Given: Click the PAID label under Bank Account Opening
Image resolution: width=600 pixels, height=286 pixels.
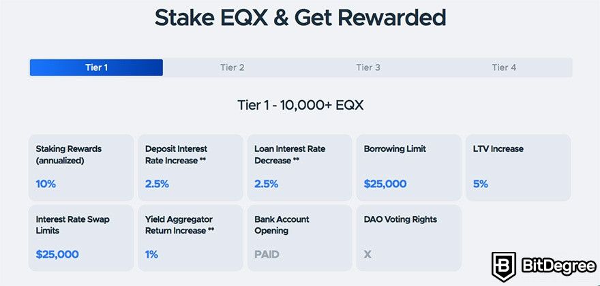Looking at the screenshot, I should [267, 254].
